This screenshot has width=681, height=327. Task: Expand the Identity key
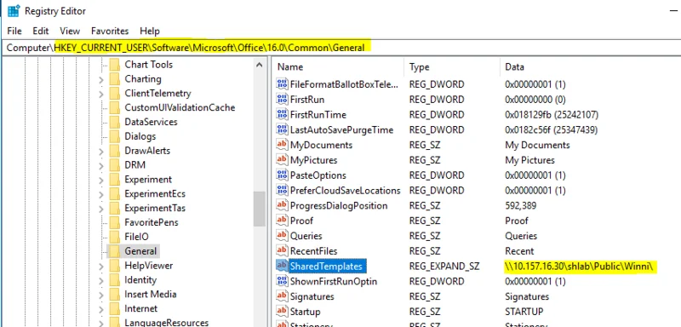coord(101,280)
